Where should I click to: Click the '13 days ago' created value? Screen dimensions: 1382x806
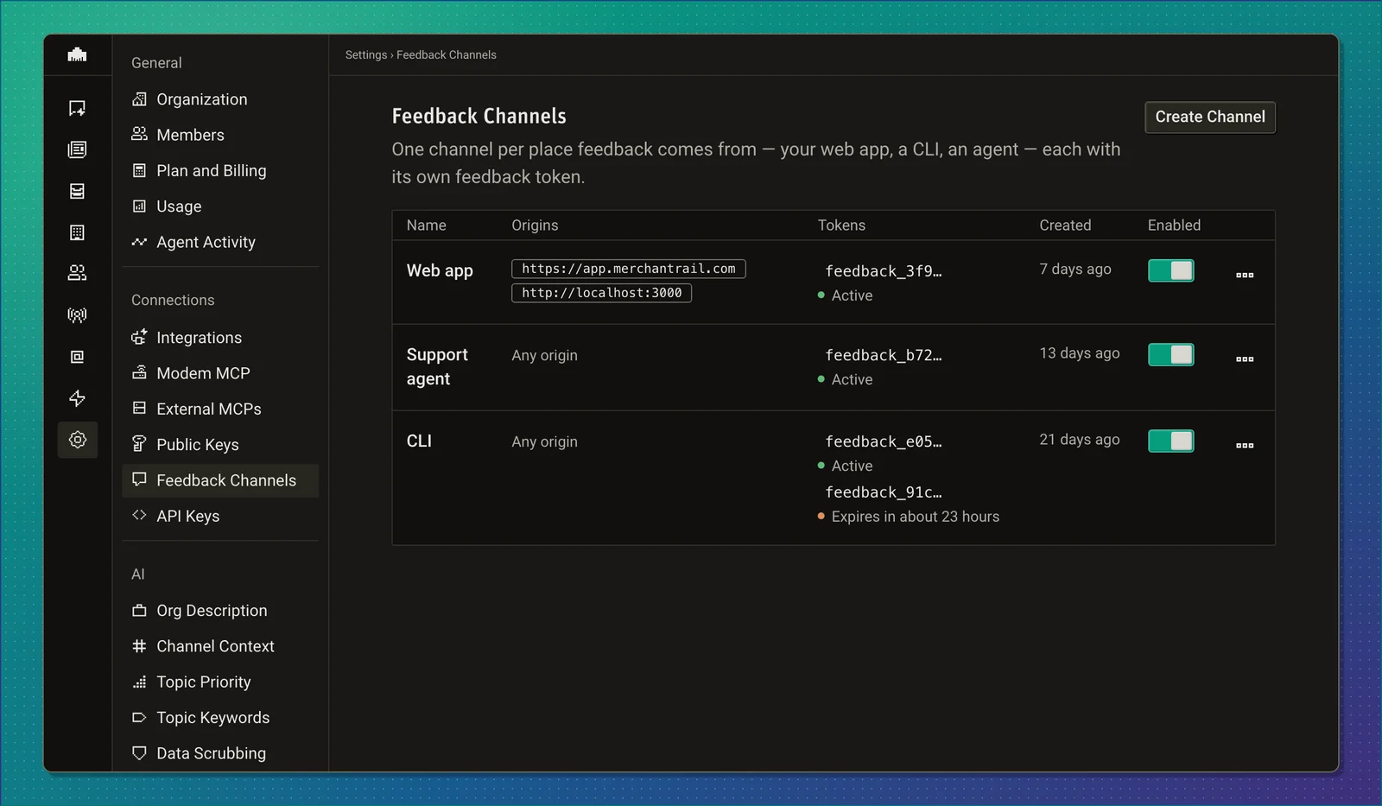[1080, 352]
